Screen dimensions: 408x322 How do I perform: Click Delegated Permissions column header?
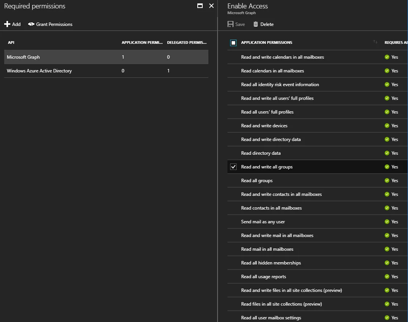(187, 42)
